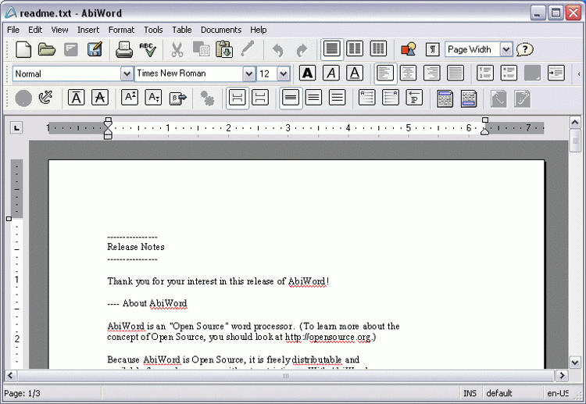
Task: Click the New document icon
Action: (24, 50)
